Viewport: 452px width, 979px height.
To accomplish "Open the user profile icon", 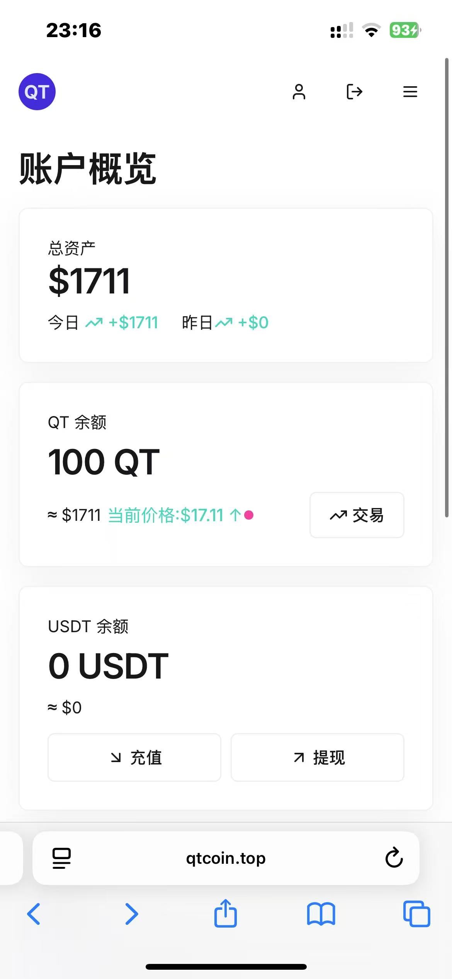I will pos(299,92).
